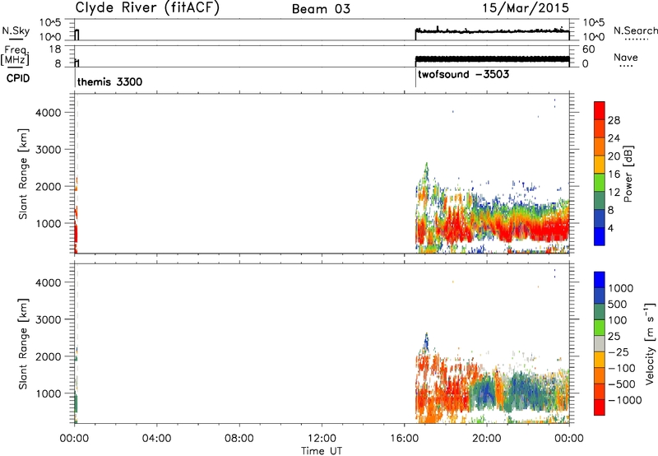The height and width of the screenshot is (456, 658).
Task: Click the "08:00" time axis label
Action: click(239, 439)
